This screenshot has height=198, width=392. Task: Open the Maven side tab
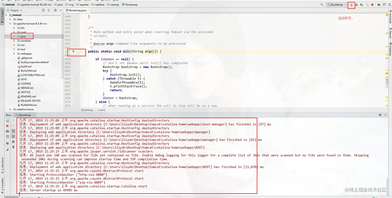tap(390, 33)
